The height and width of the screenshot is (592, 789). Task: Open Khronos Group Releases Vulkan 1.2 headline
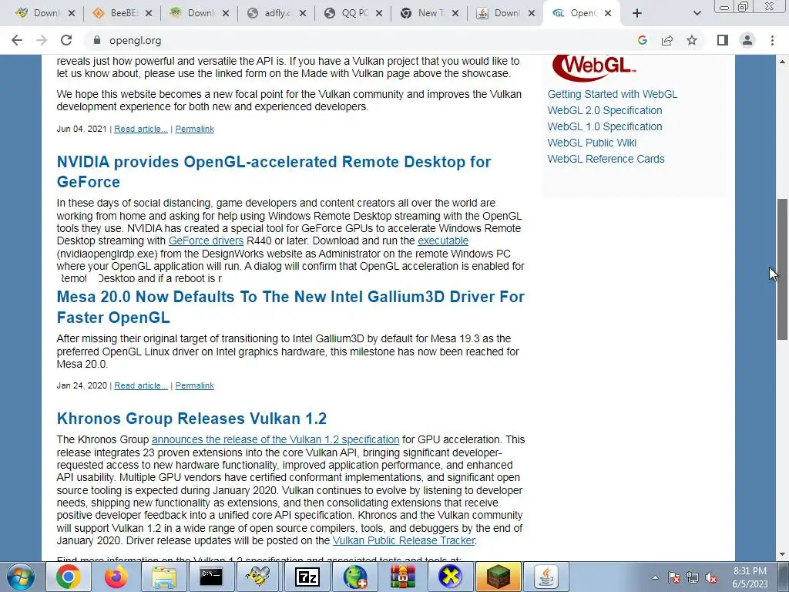click(x=192, y=419)
